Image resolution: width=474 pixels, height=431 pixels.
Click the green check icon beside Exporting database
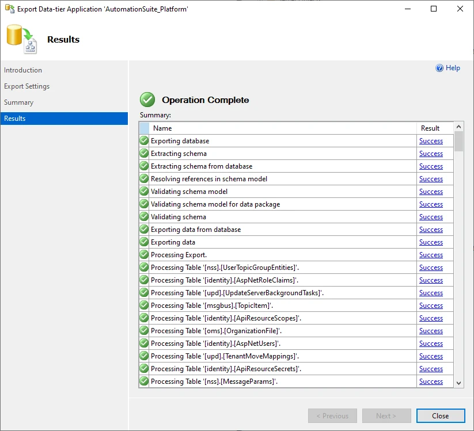(144, 141)
